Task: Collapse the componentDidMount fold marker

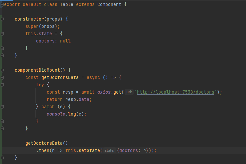Action: click(x=2, y=70)
